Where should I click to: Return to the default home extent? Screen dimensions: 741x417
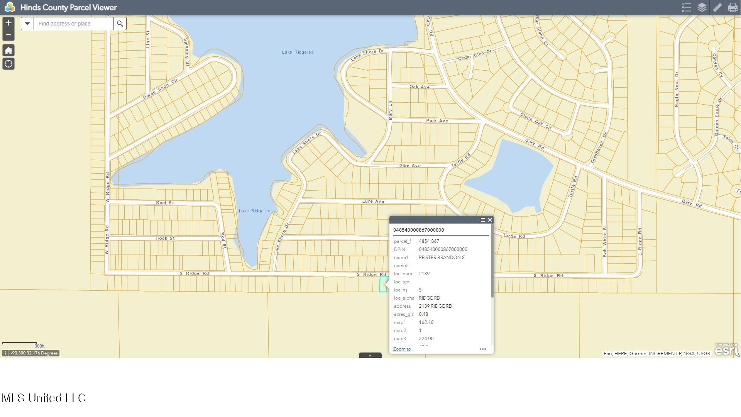(8, 51)
